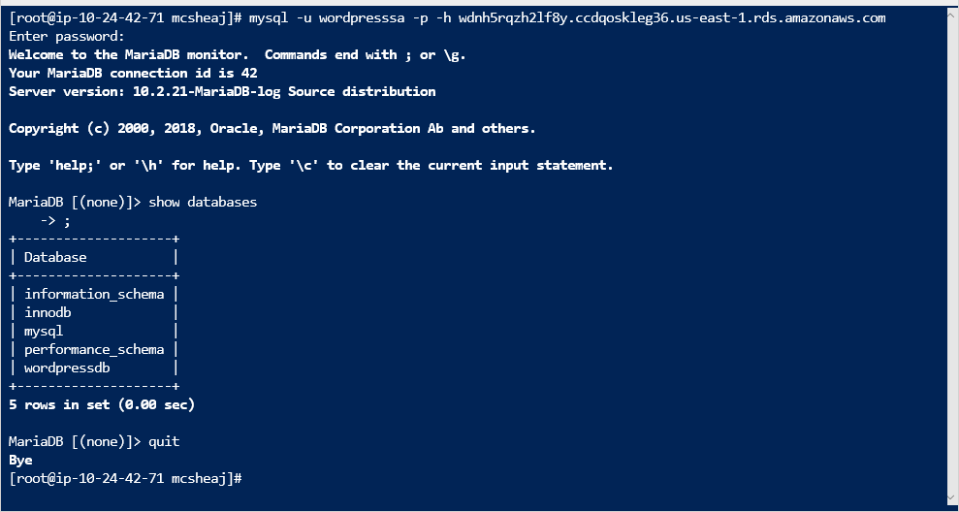Click the information_schema database row
This screenshot has width=959, height=512.
point(94,294)
